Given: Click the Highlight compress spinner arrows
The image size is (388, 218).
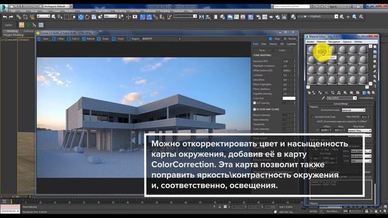Looking at the screenshot, I should coord(295,66).
